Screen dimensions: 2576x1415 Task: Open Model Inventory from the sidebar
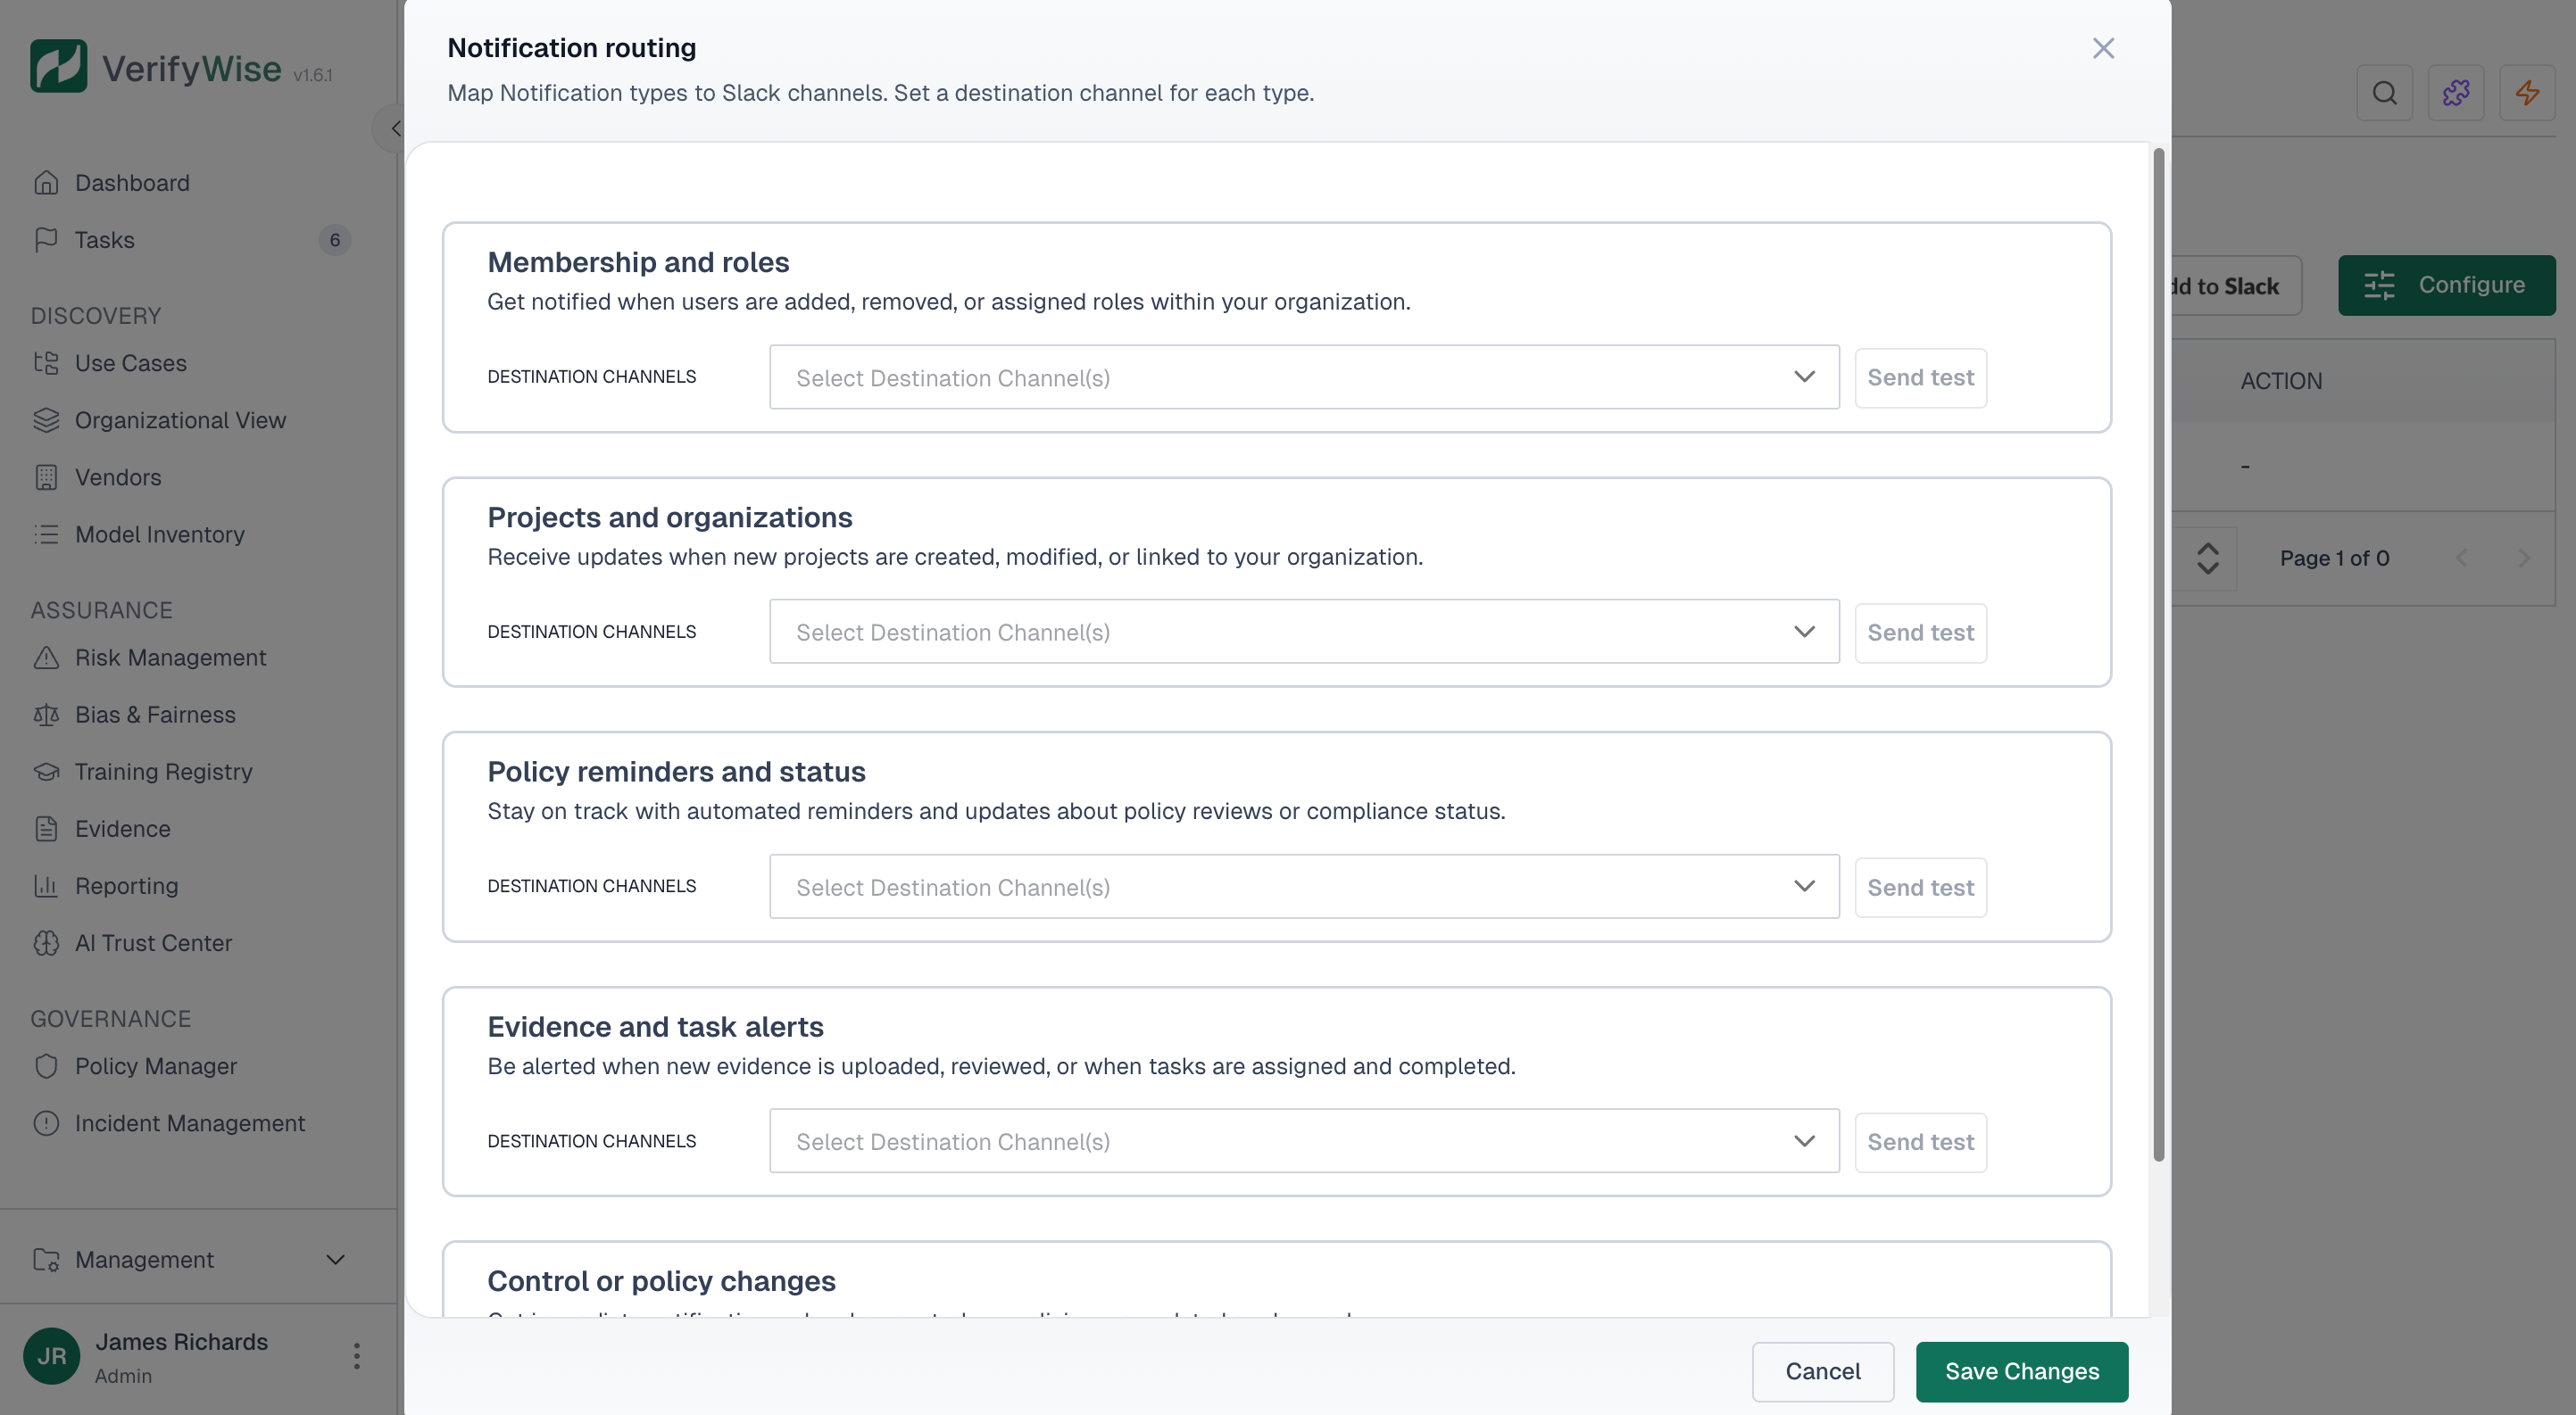pos(160,534)
